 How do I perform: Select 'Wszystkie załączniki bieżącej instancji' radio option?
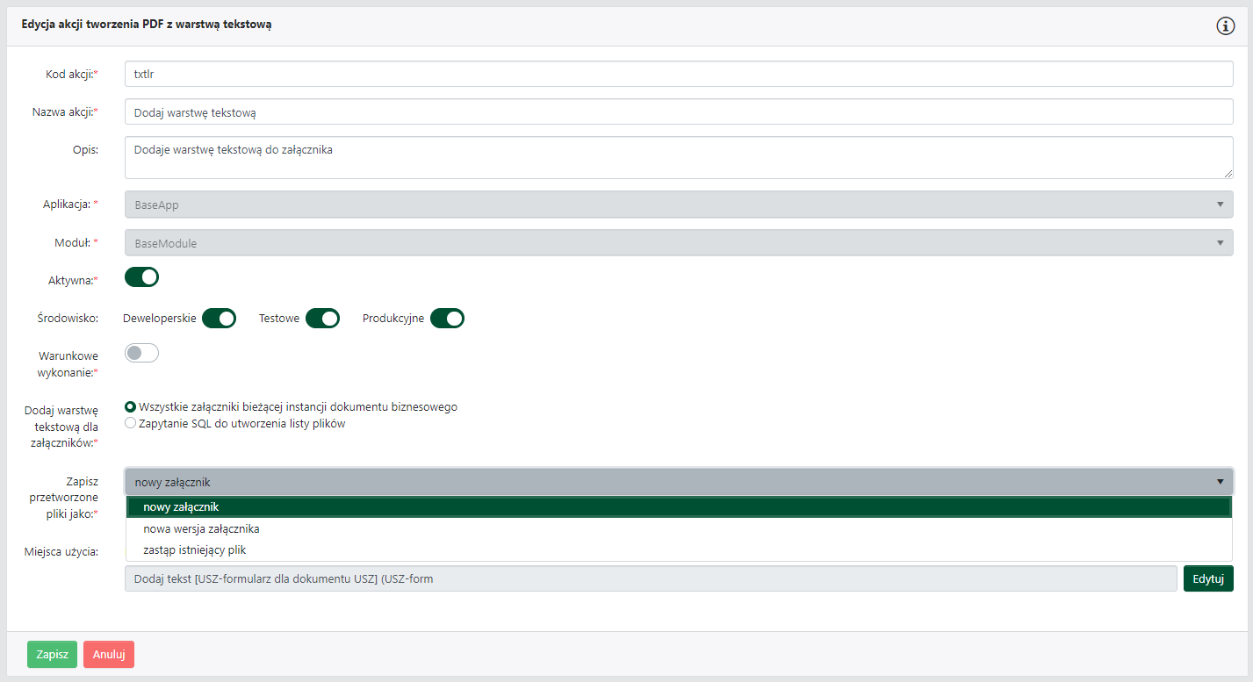click(131, 407)
